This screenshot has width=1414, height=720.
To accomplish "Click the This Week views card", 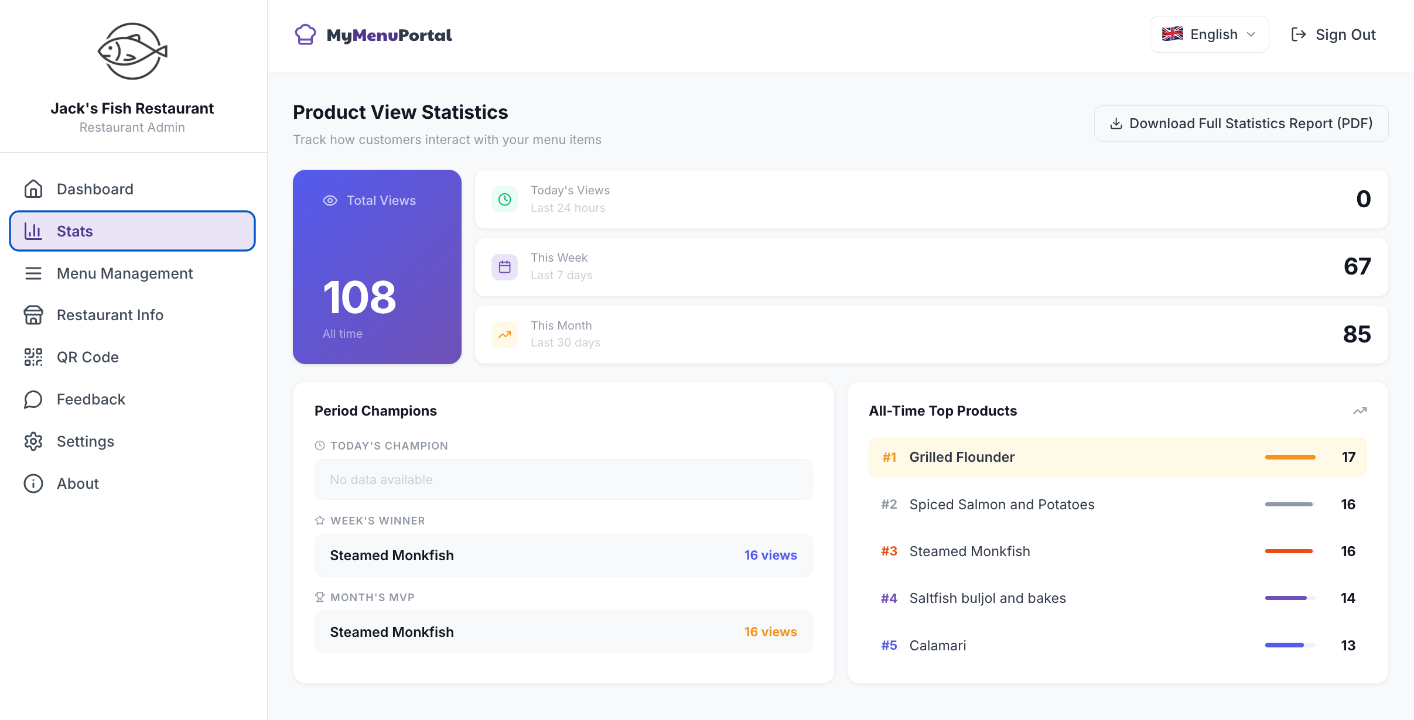I will coord(931,267).
